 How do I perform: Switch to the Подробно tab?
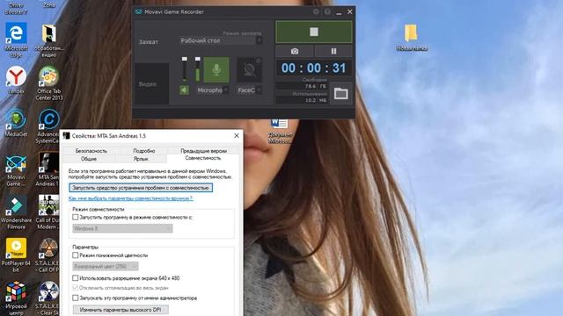144,151
